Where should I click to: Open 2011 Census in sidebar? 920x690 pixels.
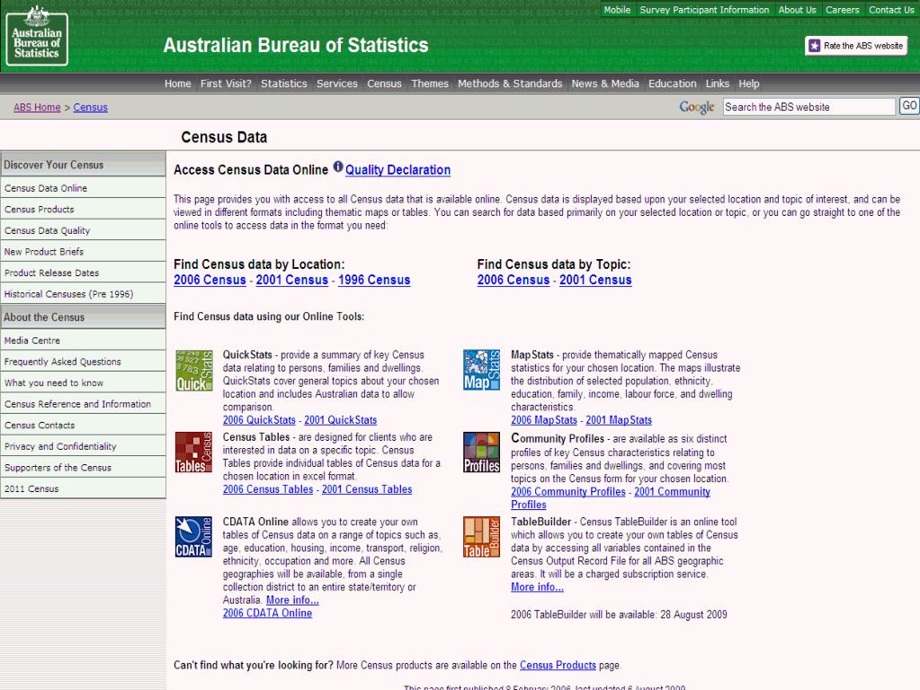click(x=83, y=488)
